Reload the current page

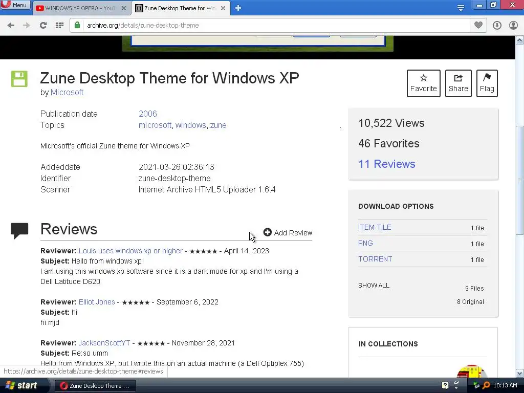point(43,26)
